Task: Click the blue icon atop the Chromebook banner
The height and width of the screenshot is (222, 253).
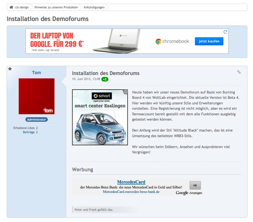Action: pyautogui.click(x=225, y=32)
